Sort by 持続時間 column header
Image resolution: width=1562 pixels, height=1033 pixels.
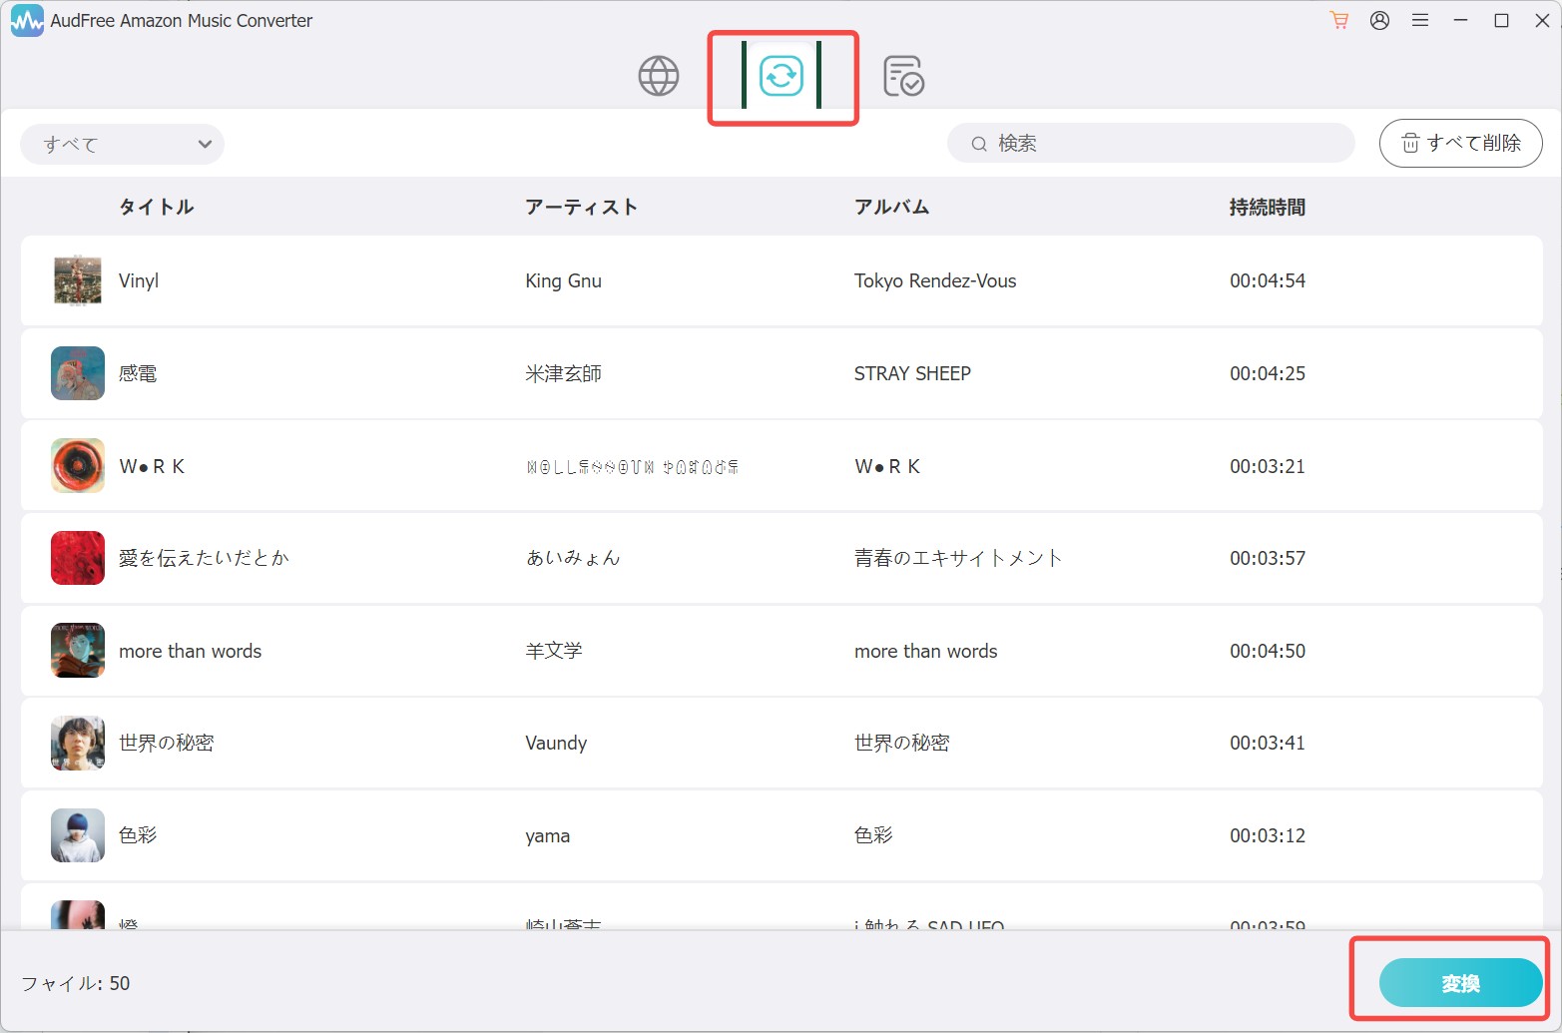coord(1268,207)
